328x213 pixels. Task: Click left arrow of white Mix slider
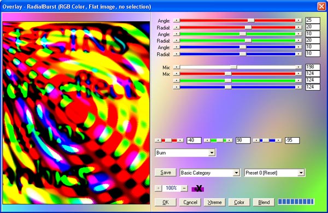pos(177,67)
